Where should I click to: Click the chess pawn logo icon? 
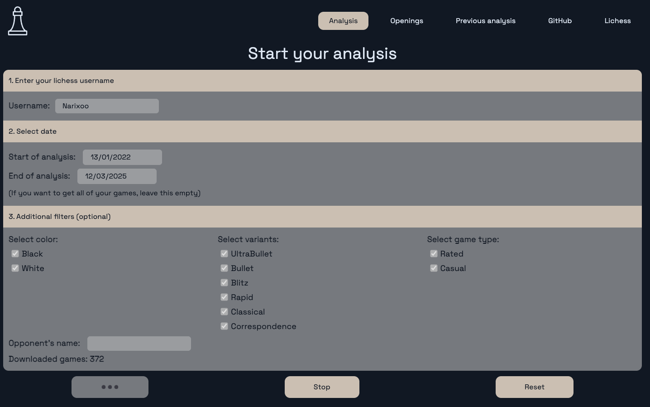tap(18, 21)
